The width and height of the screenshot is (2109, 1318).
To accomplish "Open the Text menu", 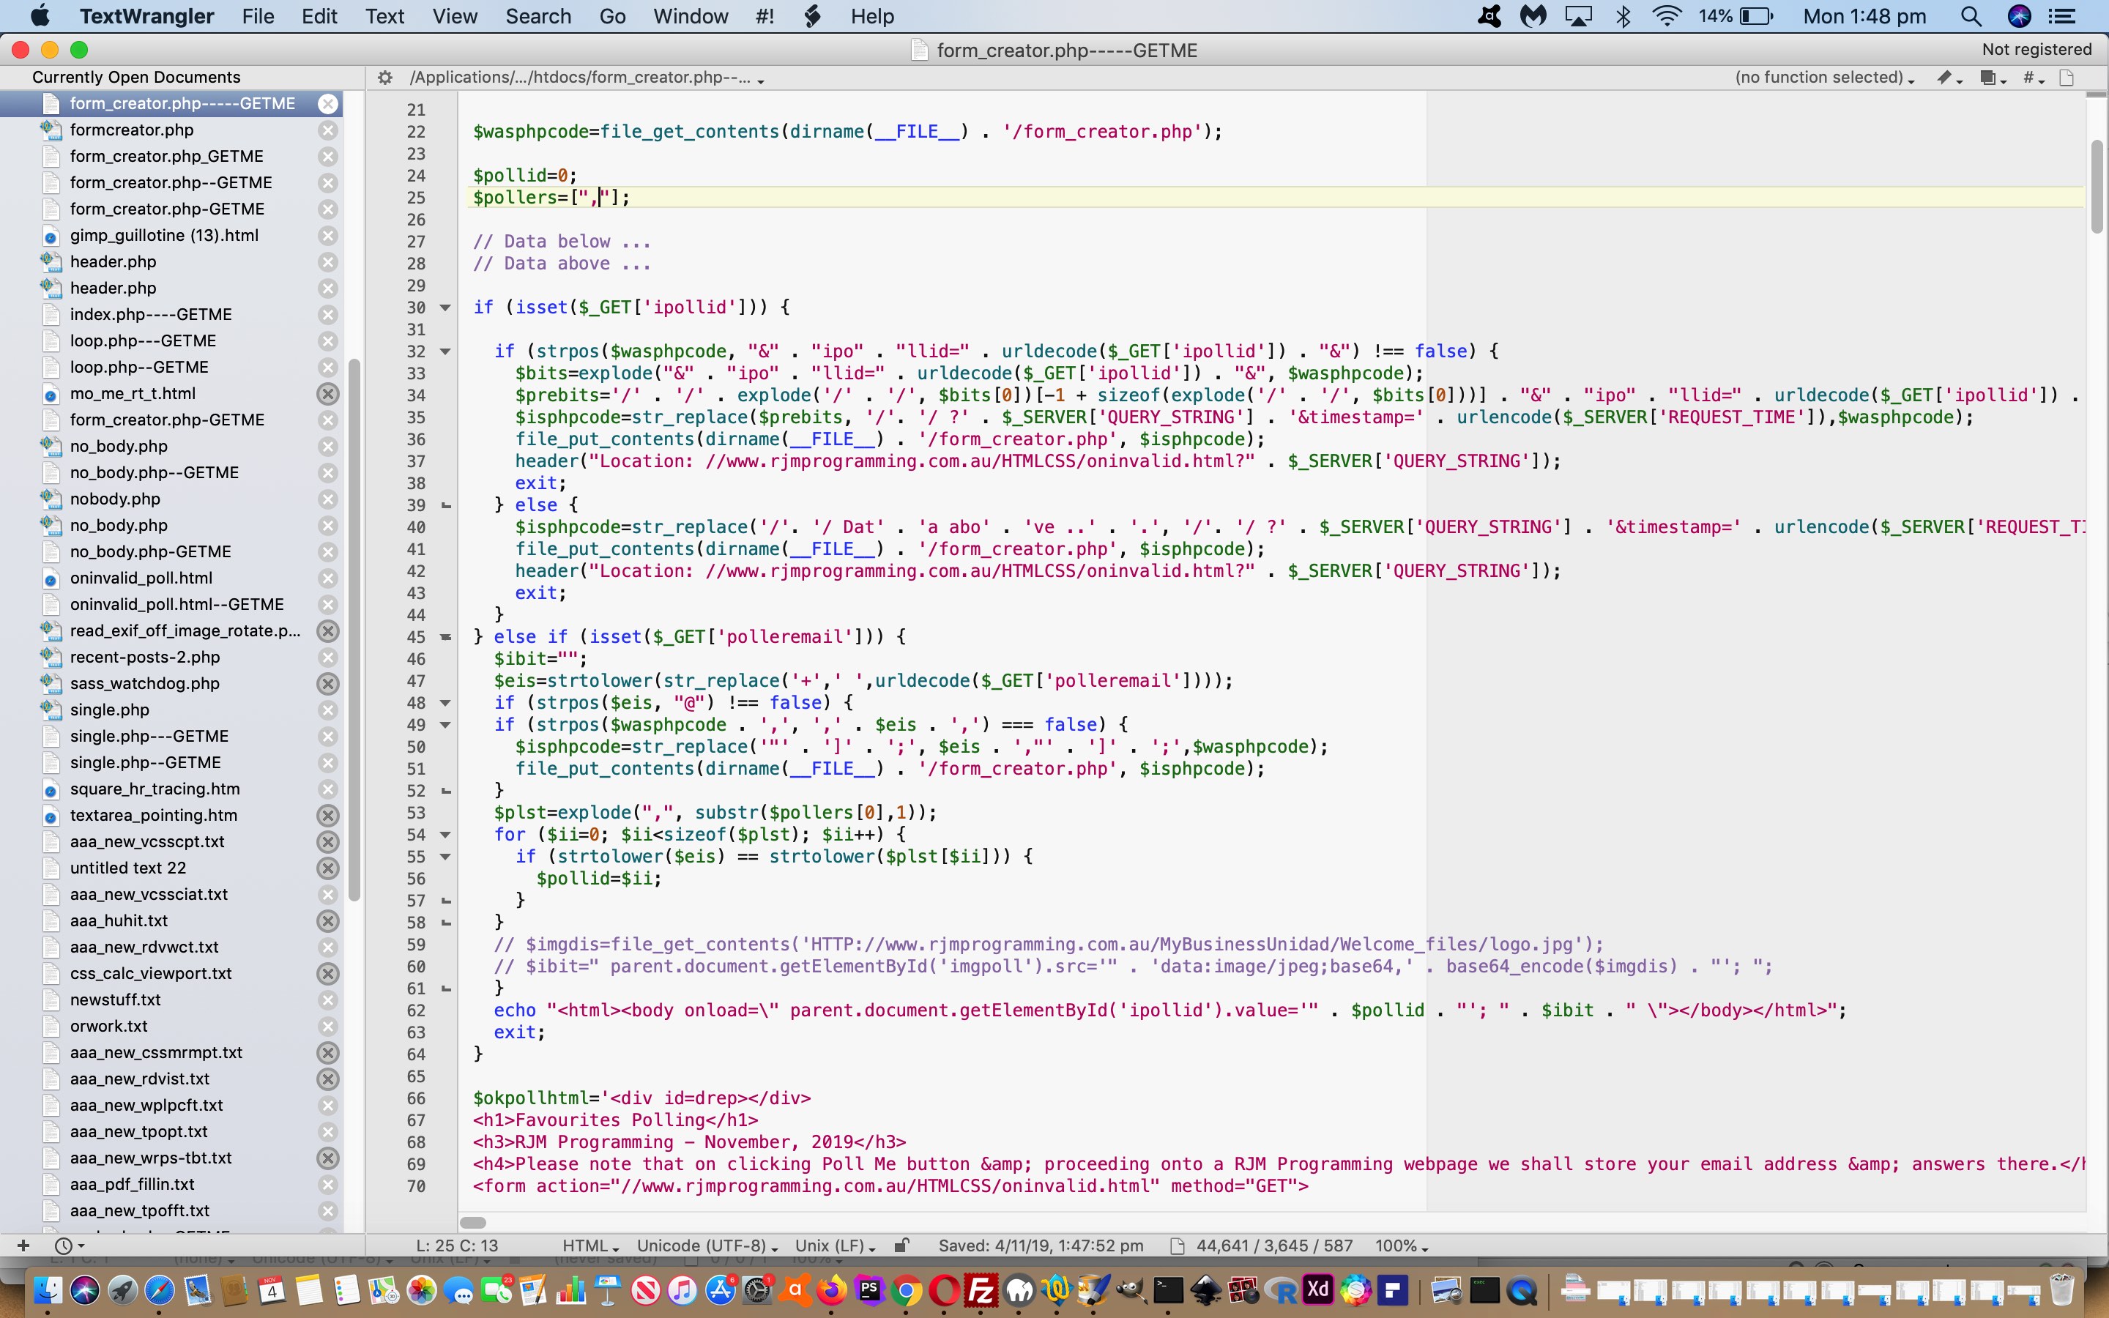I will (x=384, y=17).
